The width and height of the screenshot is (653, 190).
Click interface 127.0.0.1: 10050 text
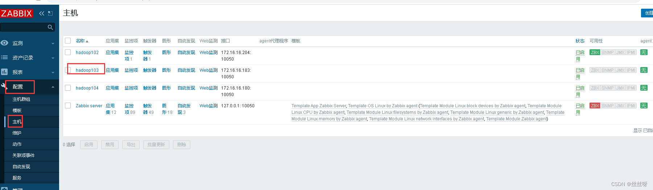tap(238, 106)
